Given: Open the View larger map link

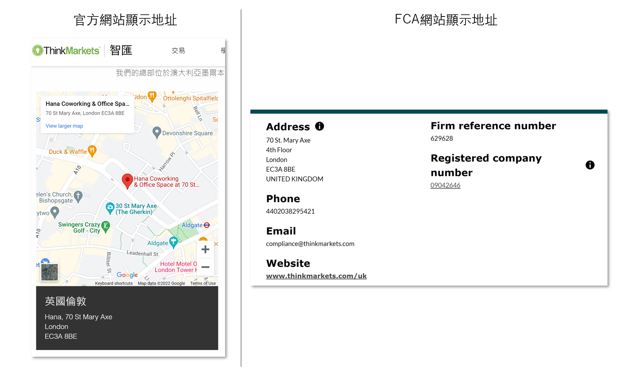Looking at the screenshot, I should click(64, 126).
